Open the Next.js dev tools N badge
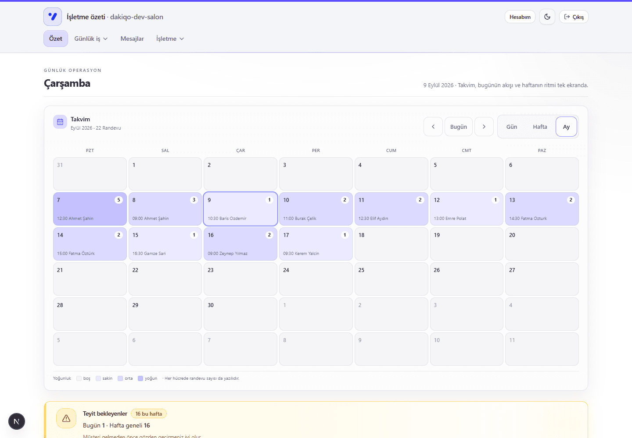 point(17,421)
